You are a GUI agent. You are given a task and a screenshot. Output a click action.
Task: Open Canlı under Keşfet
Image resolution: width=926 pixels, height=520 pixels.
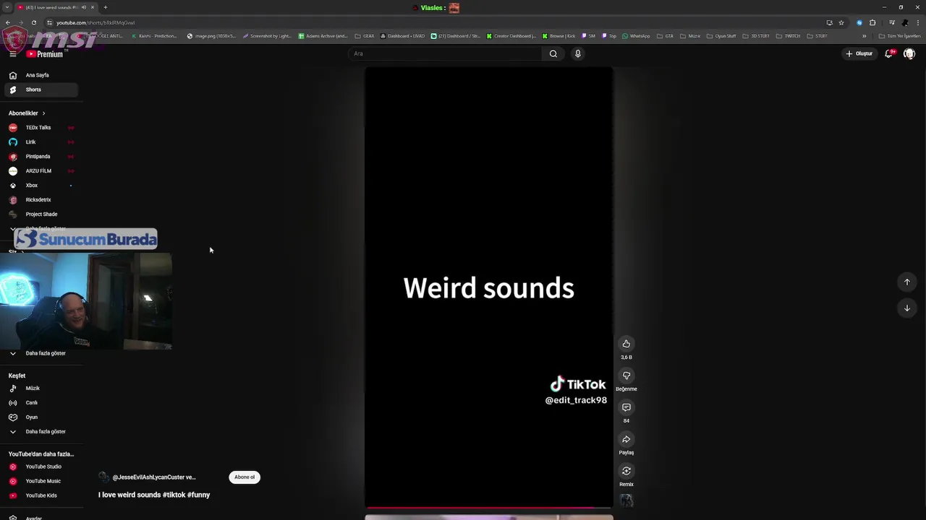tap(42, 403)
